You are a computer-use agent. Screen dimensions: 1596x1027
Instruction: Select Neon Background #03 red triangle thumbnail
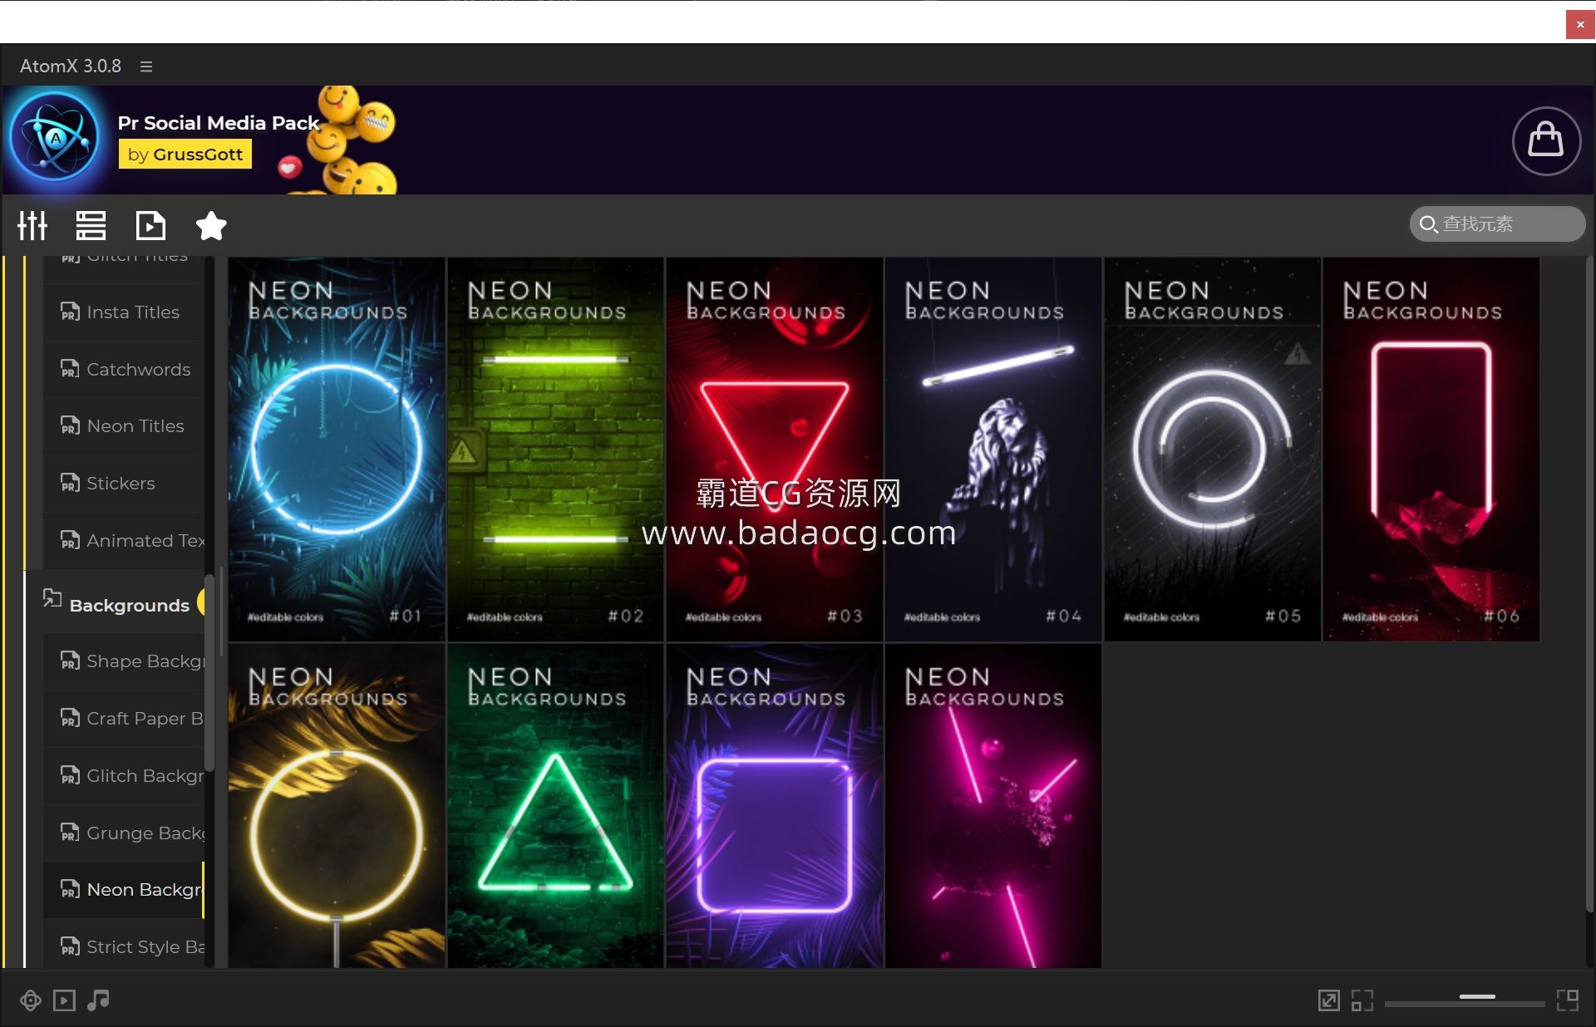point(774,450)
